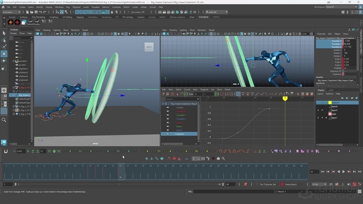Activate the Paint selection tool
This screenshot has height=204, width=363.
pyautogui.click(x=4, y=47)
